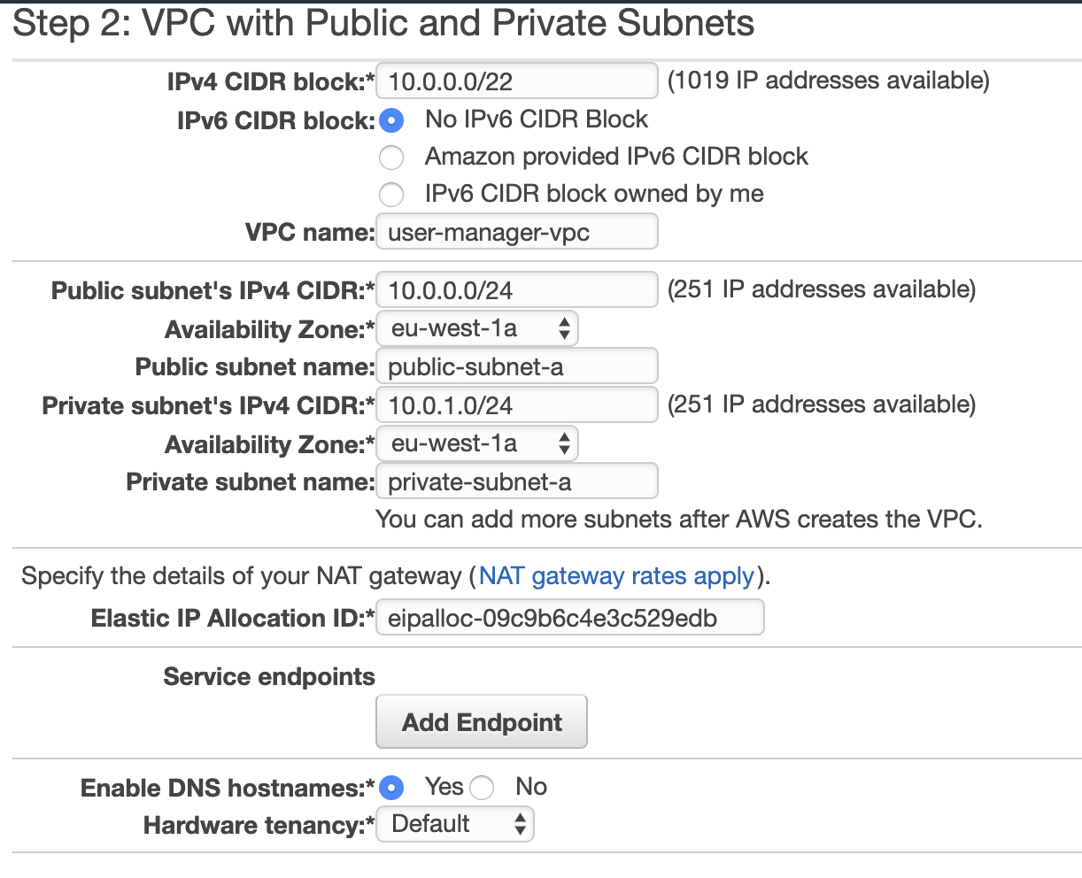The image size is (1082, 878).
Task: Click the IPv4 CIDR block field
Action: tap(517, 81)
